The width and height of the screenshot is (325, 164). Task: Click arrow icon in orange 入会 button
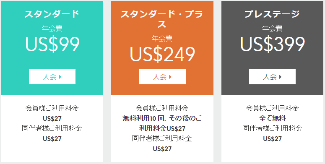point(170,77)
